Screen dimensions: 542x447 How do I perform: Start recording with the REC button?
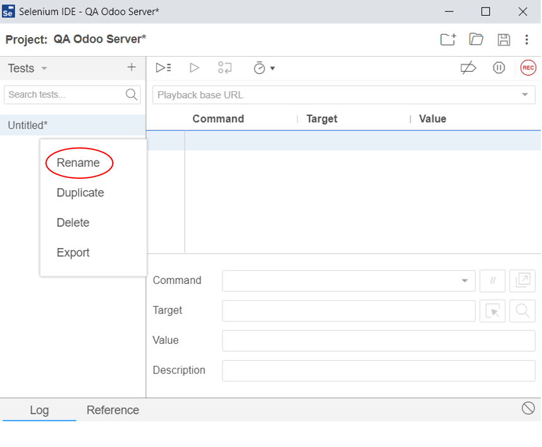coord(528,67)
